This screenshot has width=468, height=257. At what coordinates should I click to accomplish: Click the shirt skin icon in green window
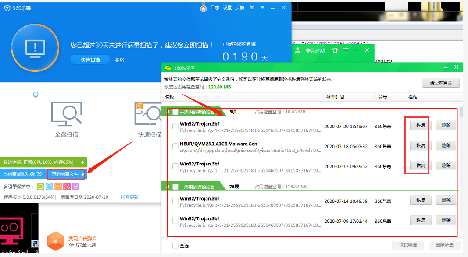(x=335, y=50)
